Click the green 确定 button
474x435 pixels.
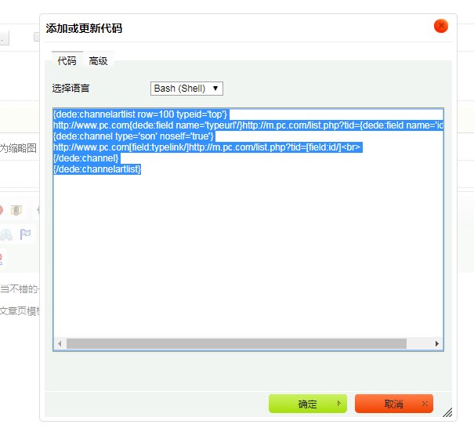307,404
